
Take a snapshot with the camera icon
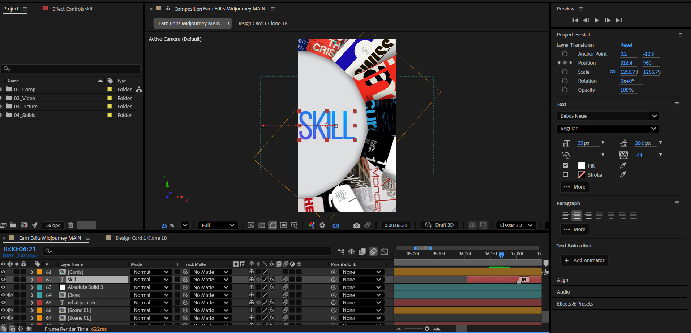click(356, 225)
